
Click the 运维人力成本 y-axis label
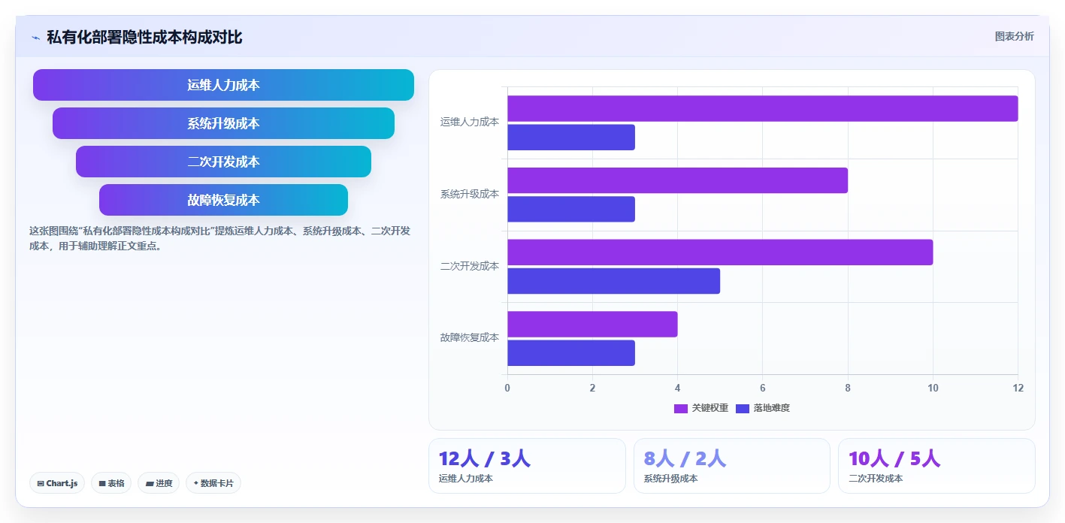click(470, 122)
